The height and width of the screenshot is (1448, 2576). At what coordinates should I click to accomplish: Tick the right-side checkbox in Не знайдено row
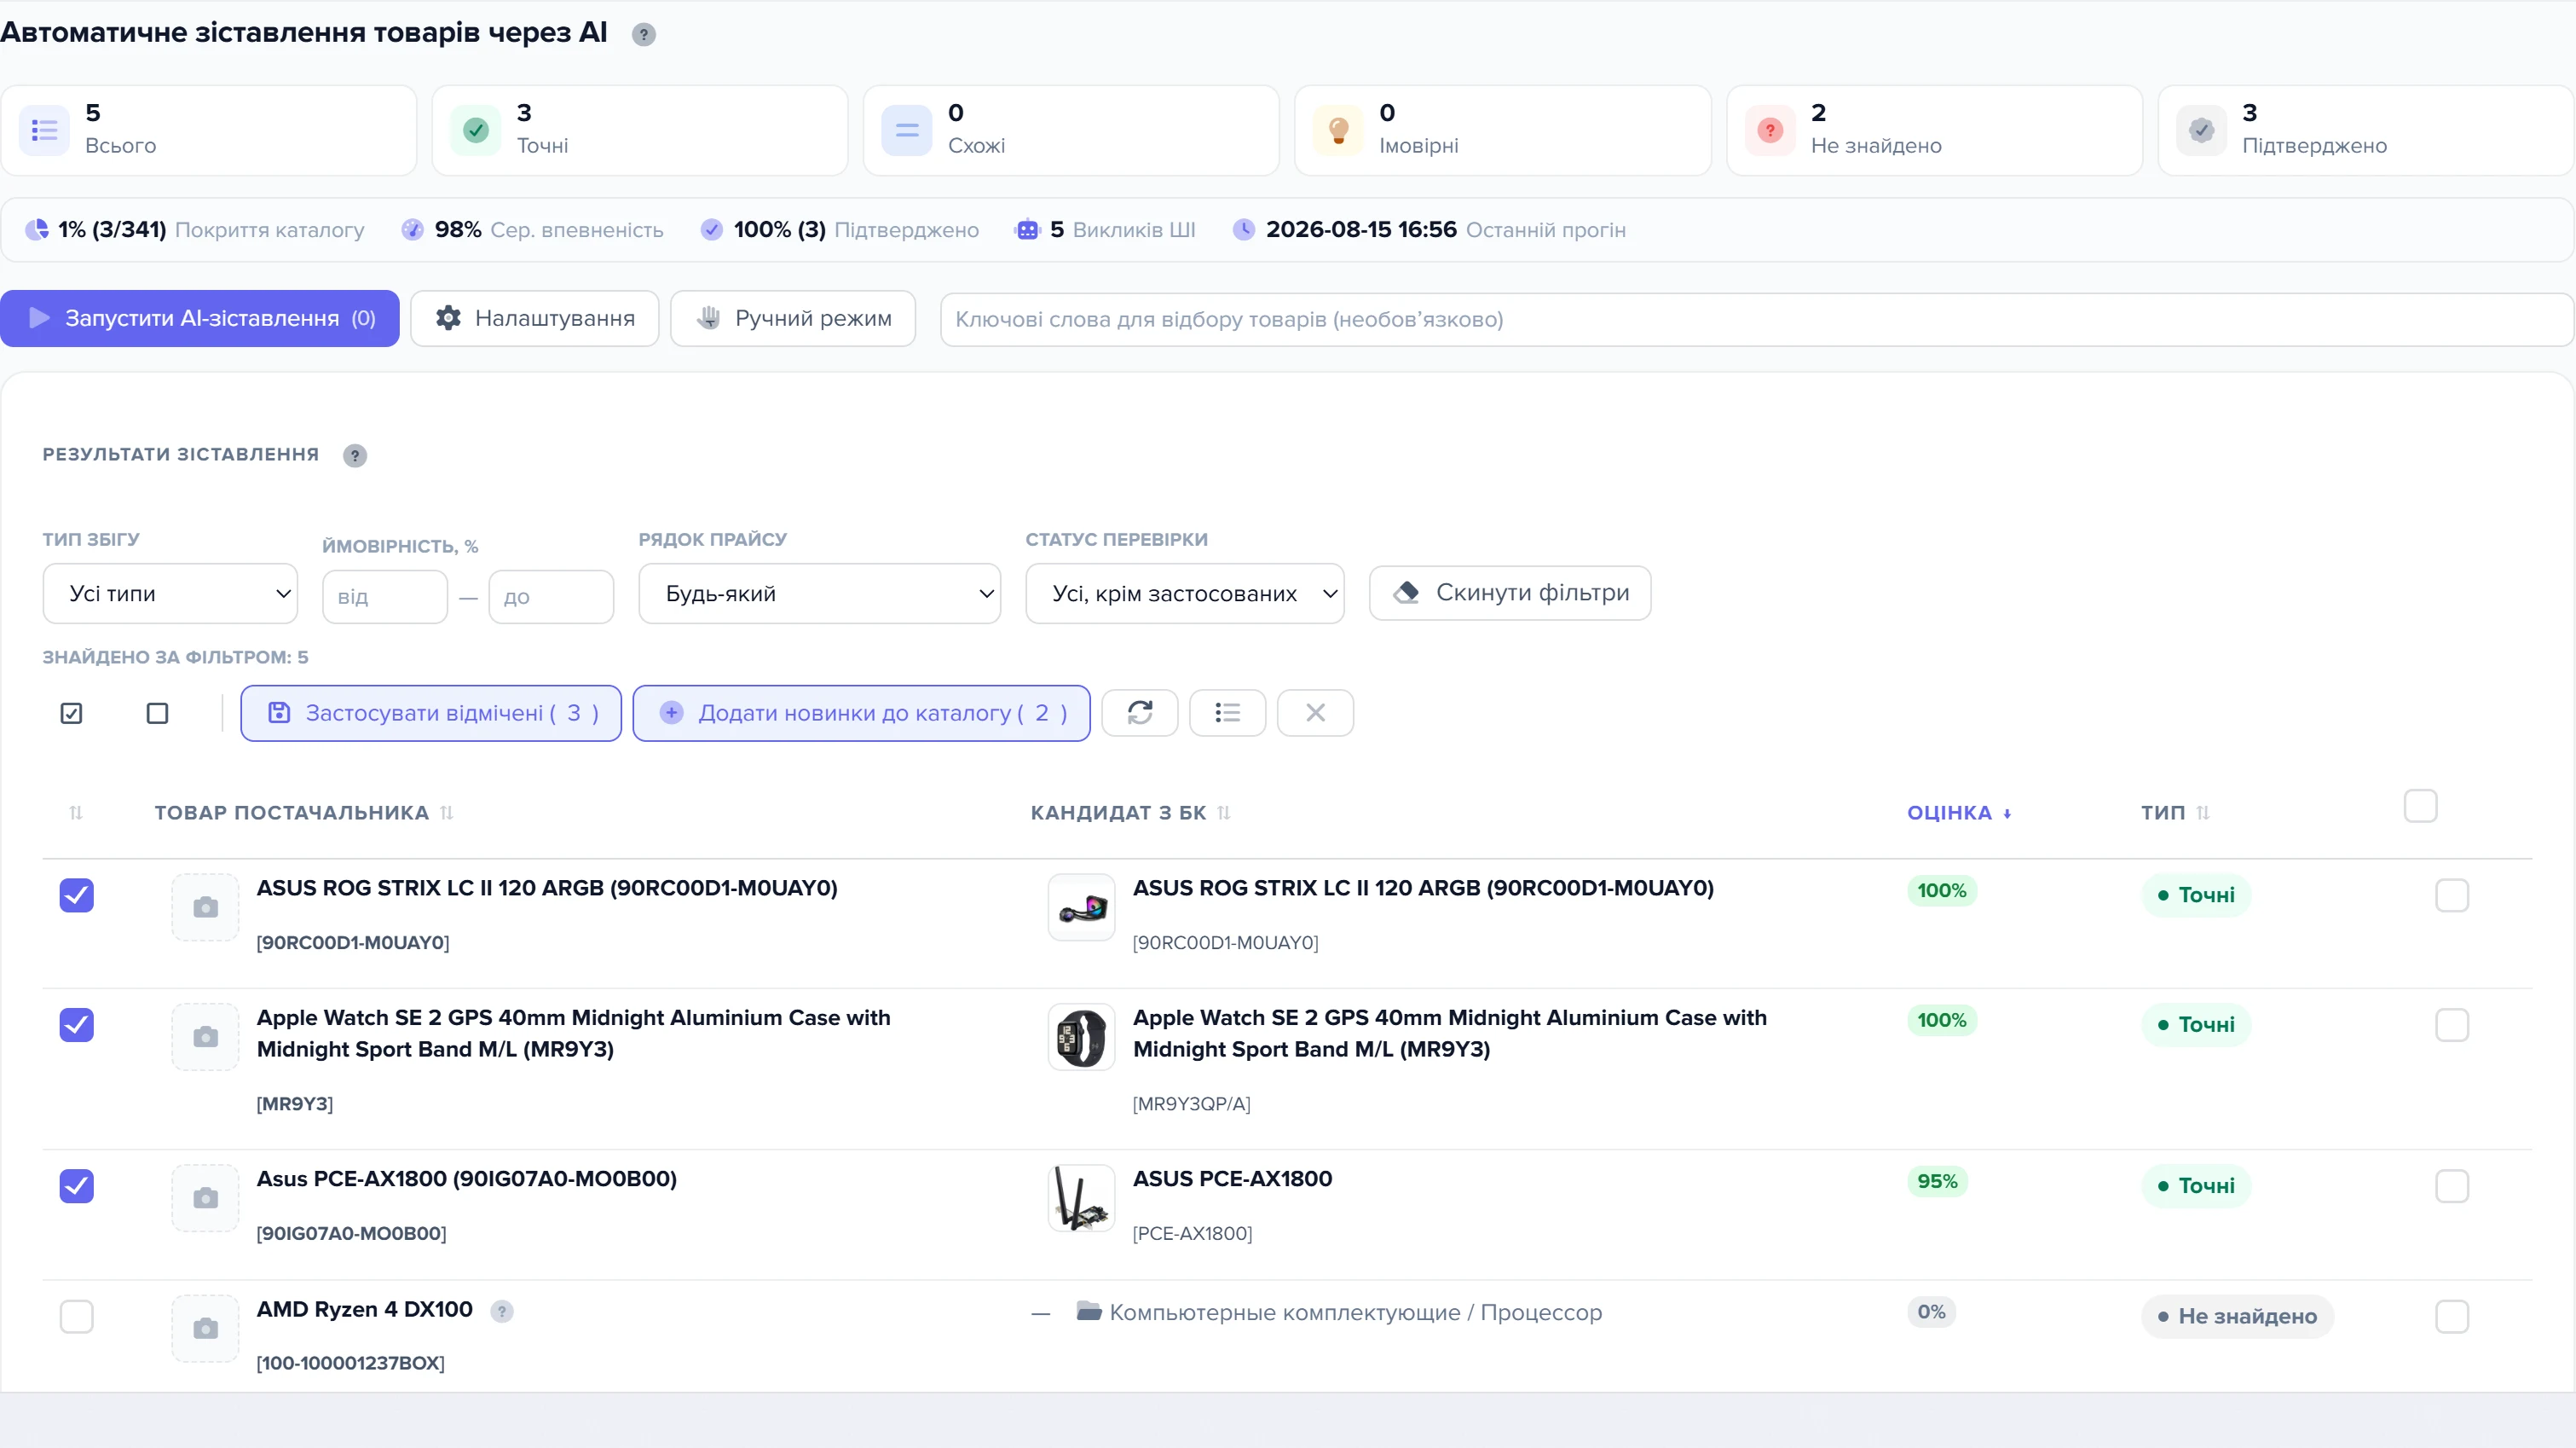pos(2452,1316)
